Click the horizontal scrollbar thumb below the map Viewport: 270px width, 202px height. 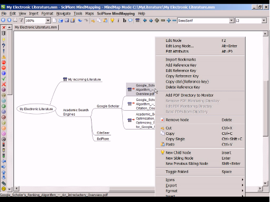(132, 189)
